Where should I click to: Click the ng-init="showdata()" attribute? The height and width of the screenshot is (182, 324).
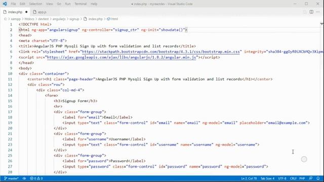(163, 30)
